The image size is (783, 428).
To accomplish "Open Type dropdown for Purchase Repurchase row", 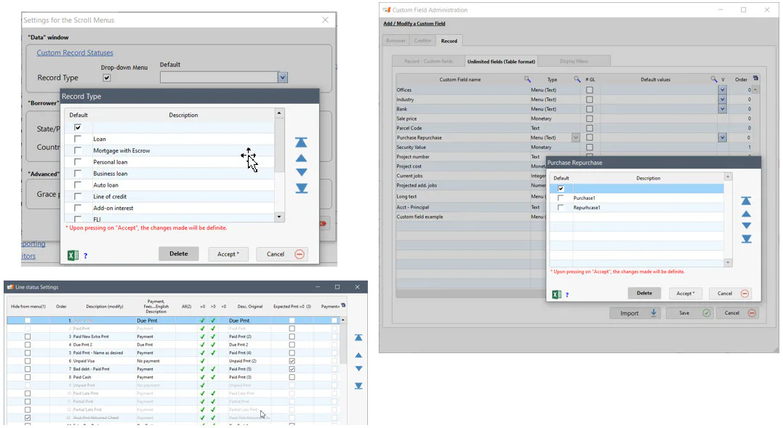I will click(576, 137).
